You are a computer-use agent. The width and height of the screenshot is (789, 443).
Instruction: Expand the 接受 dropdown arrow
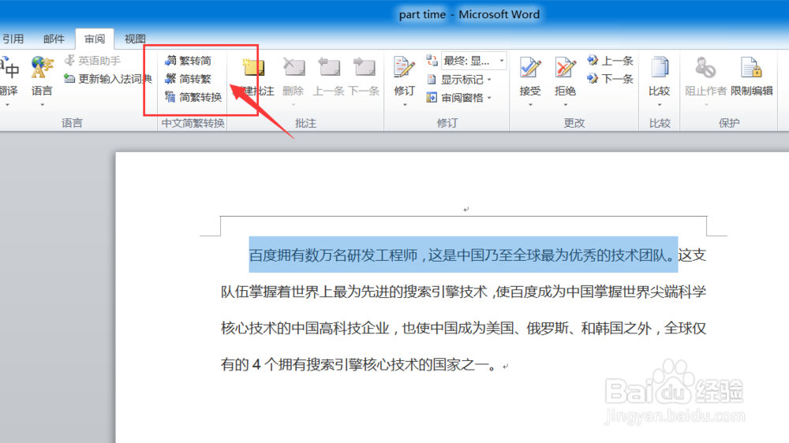(x=530, y=105)
